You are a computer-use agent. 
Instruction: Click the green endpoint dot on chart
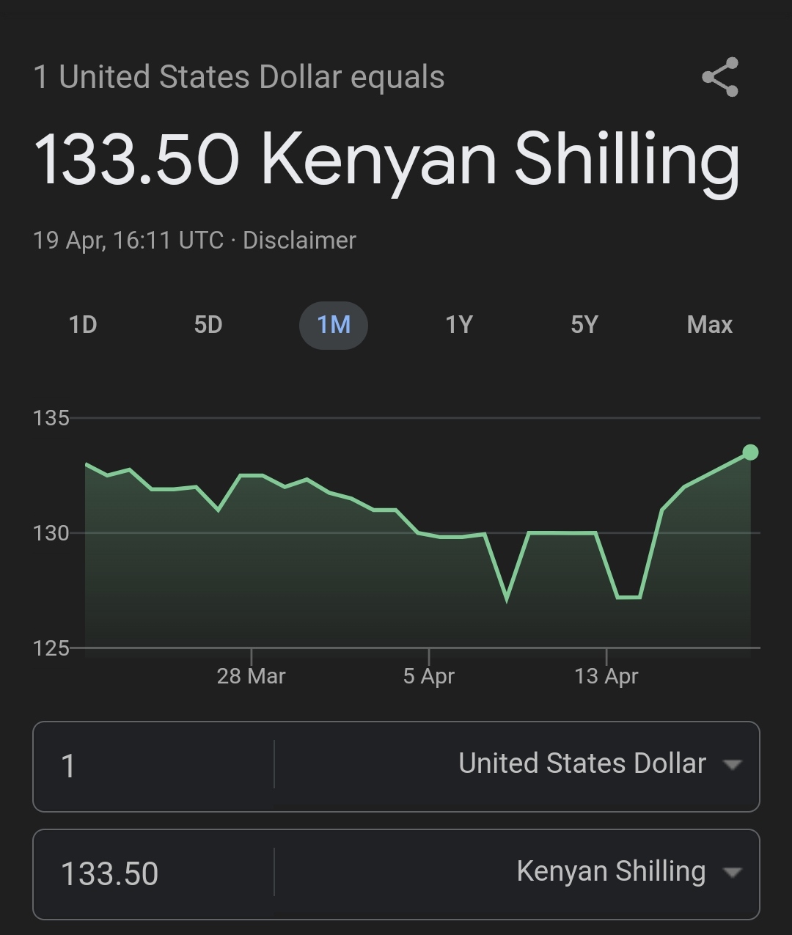pos(750,452)
